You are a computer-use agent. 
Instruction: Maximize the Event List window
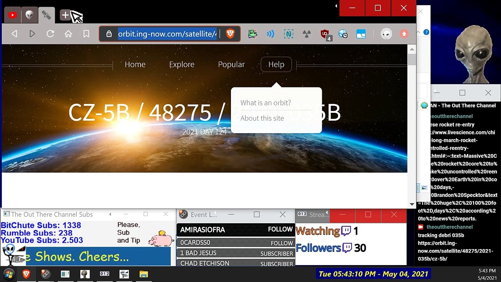click(x=257, y=215)
